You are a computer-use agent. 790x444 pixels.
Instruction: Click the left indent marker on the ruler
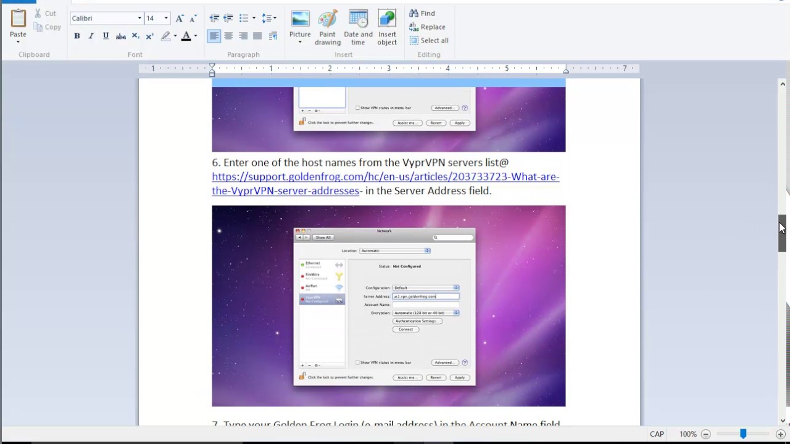click(212, 69)
